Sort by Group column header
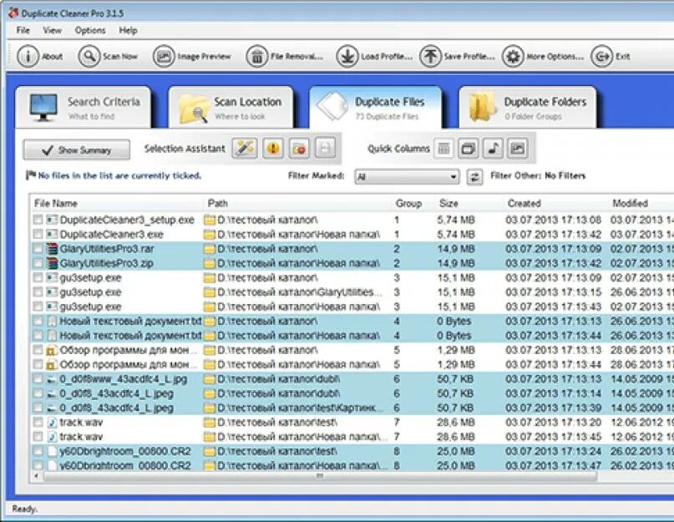Viewport: 674px width, 522px height. [x=413, y=204]
